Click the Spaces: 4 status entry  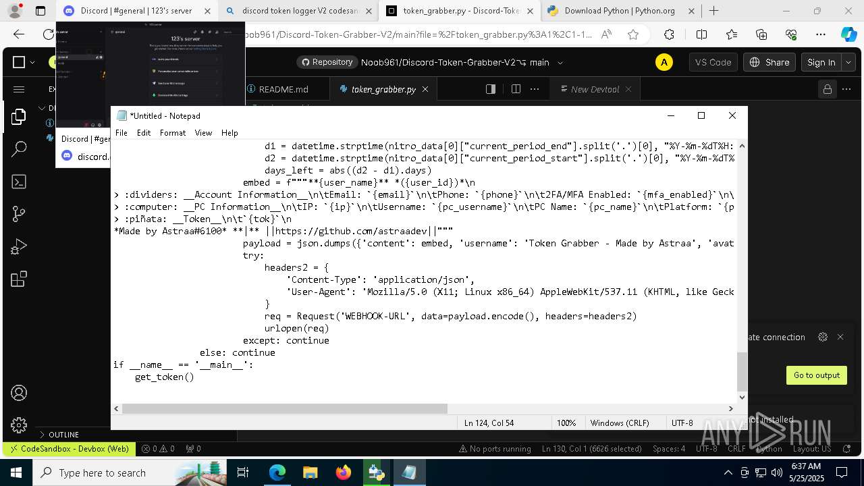click(669, 448)
